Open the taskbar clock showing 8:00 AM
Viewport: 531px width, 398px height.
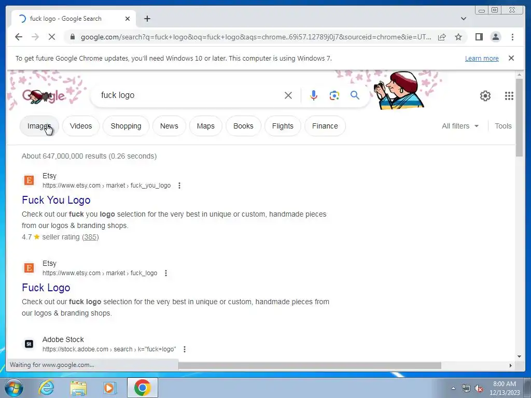[504, 388]
